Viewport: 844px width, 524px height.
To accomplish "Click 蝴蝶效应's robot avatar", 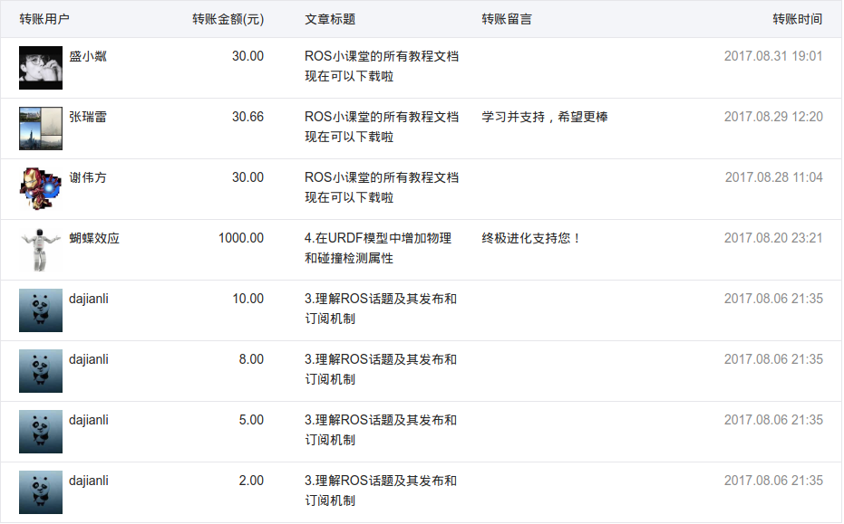I will tap(41, 250).
